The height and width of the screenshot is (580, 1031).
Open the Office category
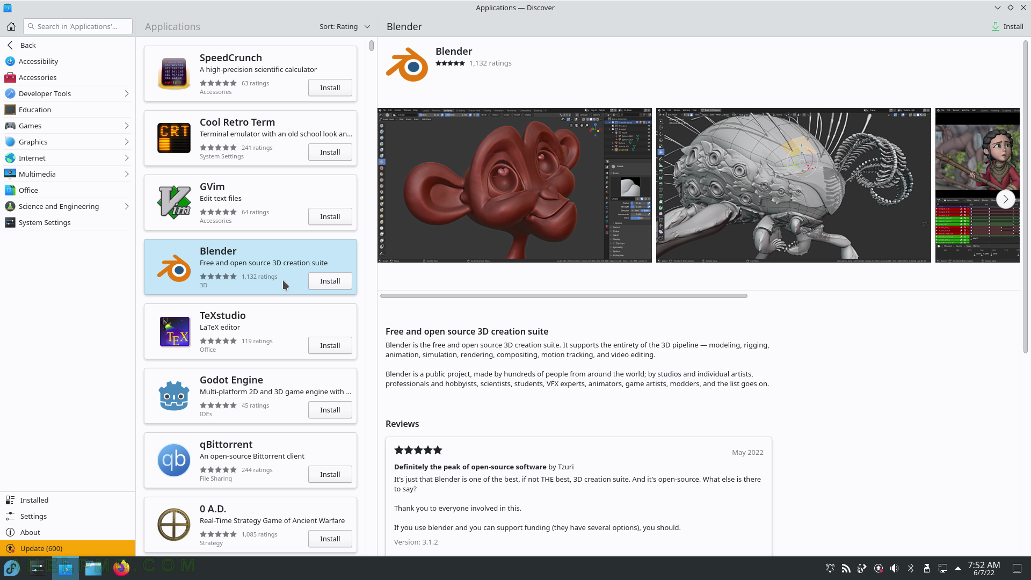click(x=68, y=190)
